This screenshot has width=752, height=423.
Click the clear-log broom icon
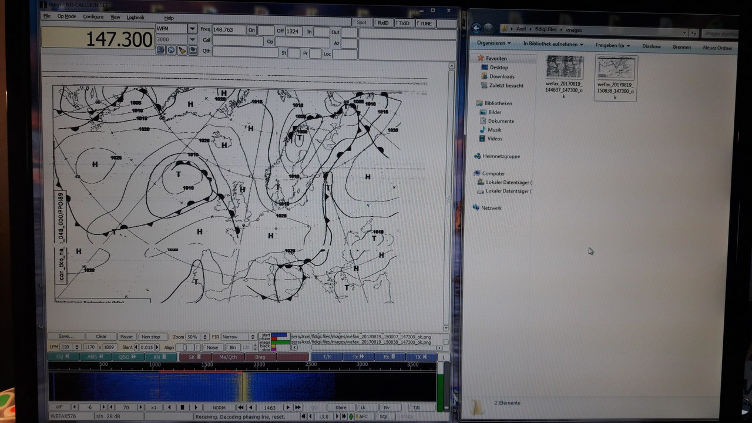click(x=182, y=51)
